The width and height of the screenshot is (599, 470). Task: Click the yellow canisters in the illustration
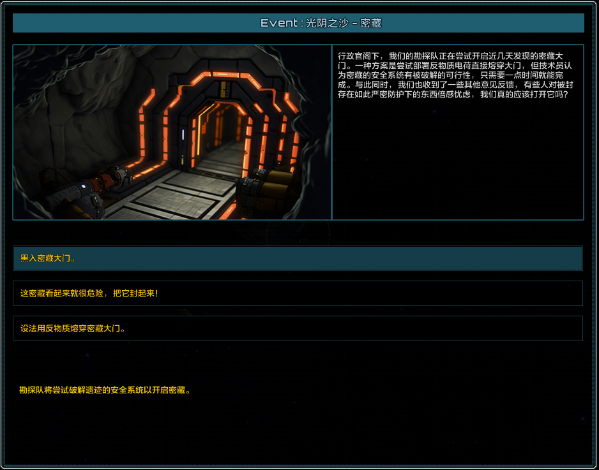[268, 191]
